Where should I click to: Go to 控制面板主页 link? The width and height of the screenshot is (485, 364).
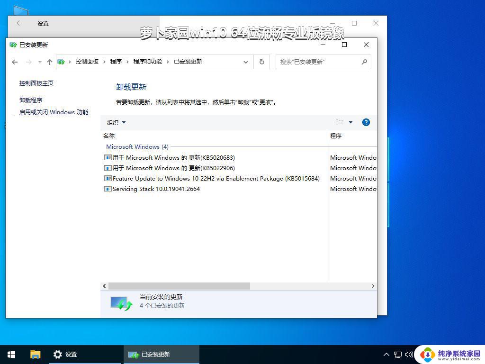pyautogui.click(x=36, y=83)
